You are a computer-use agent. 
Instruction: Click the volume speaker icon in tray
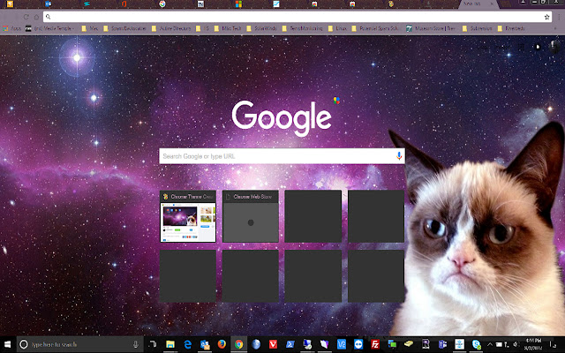pos(516,345)
